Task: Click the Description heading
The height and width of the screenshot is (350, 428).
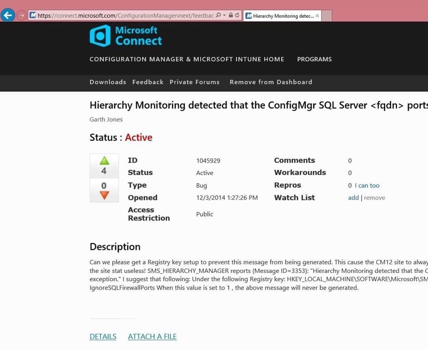Action: 115,247
